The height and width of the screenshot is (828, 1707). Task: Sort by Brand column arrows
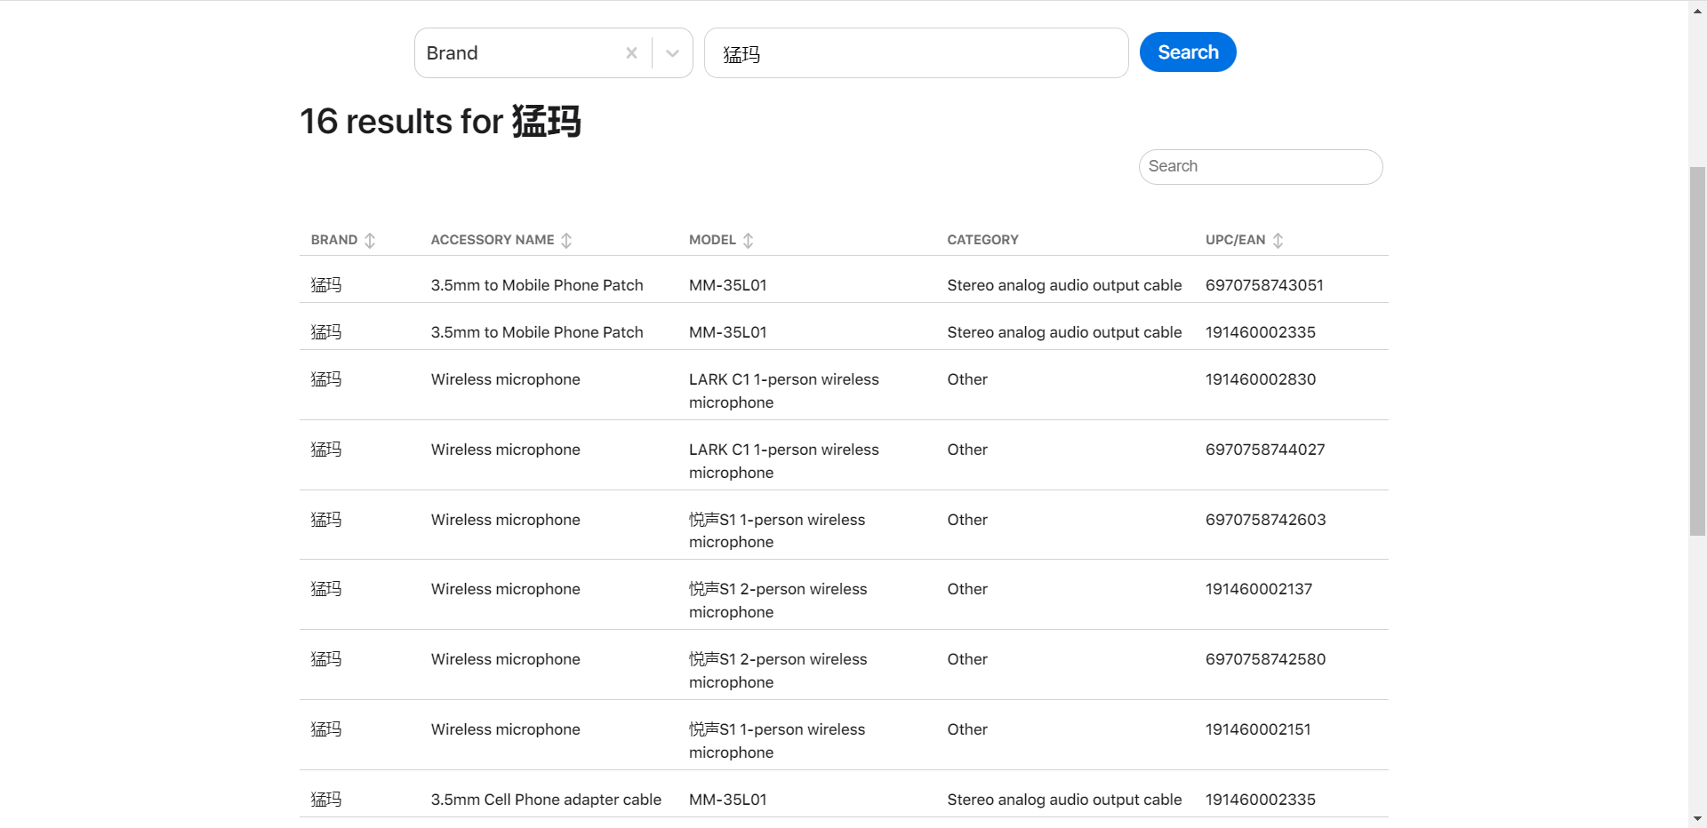370,240
